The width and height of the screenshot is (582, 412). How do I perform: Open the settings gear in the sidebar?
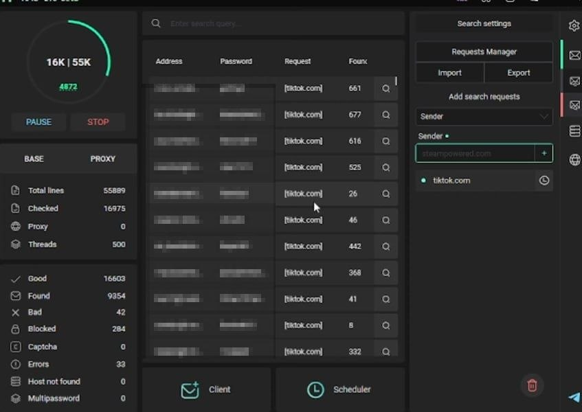pyautogui.click(x=574, y=25)
